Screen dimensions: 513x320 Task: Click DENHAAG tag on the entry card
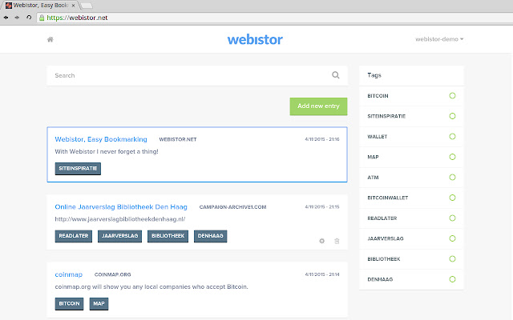[210, 236]
